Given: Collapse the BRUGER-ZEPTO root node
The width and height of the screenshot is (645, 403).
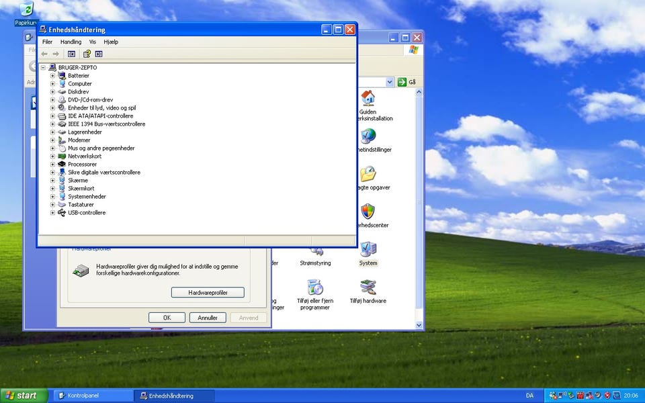Looking at the screenshot, I should (x=43, y=68).
